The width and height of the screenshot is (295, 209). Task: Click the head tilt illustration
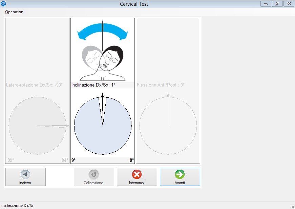[103, 63]
